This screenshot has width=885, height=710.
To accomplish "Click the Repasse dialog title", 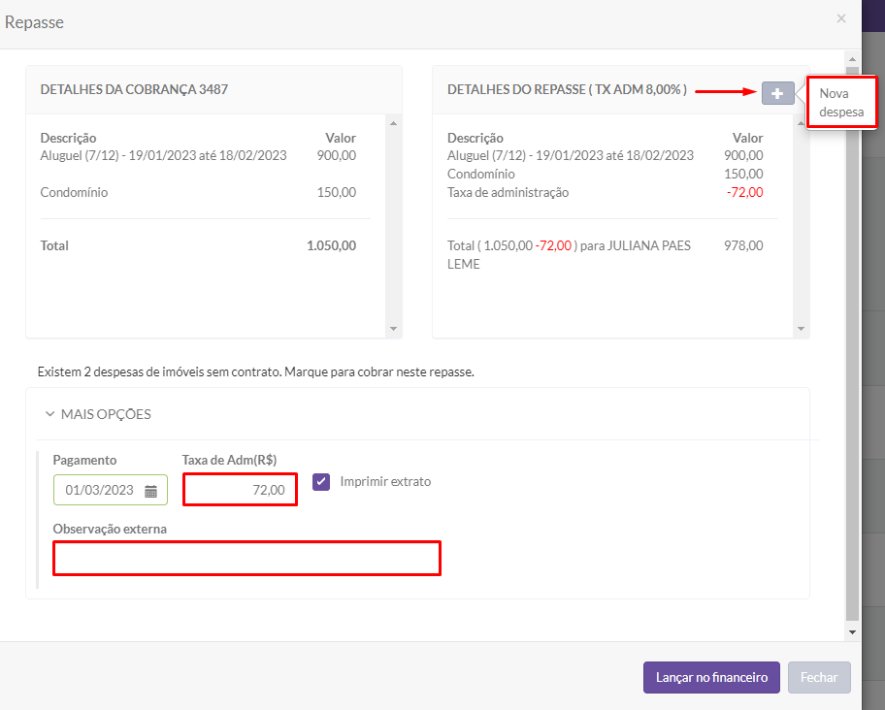I will pos(34,22).
